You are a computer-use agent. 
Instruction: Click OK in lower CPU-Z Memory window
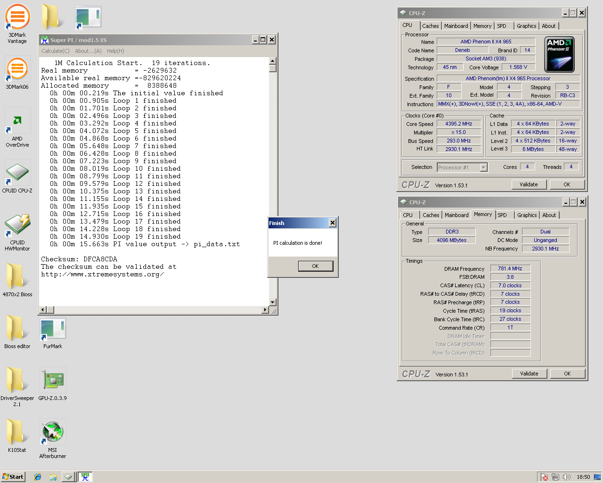[x=567, y=374]
